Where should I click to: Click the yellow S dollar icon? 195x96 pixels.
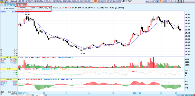pos(161,1)
